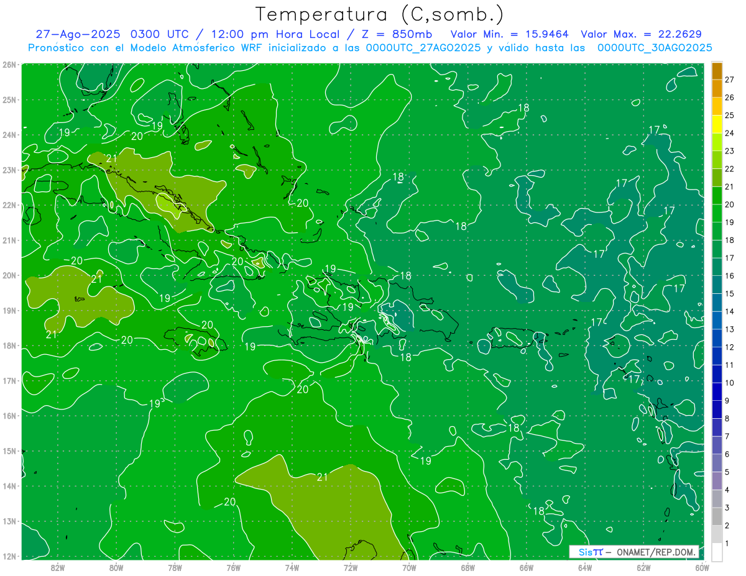The height and width of the screenshot is (576, 746).
Task: Pick the blue legend swatch between 13 and 14
Action: (x=717, y=320)
